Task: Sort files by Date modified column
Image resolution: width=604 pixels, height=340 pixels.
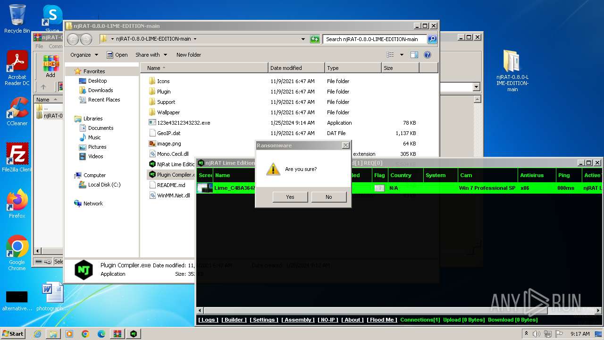Action: click(x=296, y=68)
